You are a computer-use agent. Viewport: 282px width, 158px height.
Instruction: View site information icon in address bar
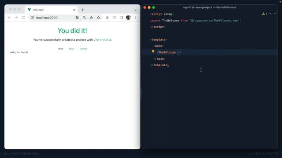coord(32,18)
